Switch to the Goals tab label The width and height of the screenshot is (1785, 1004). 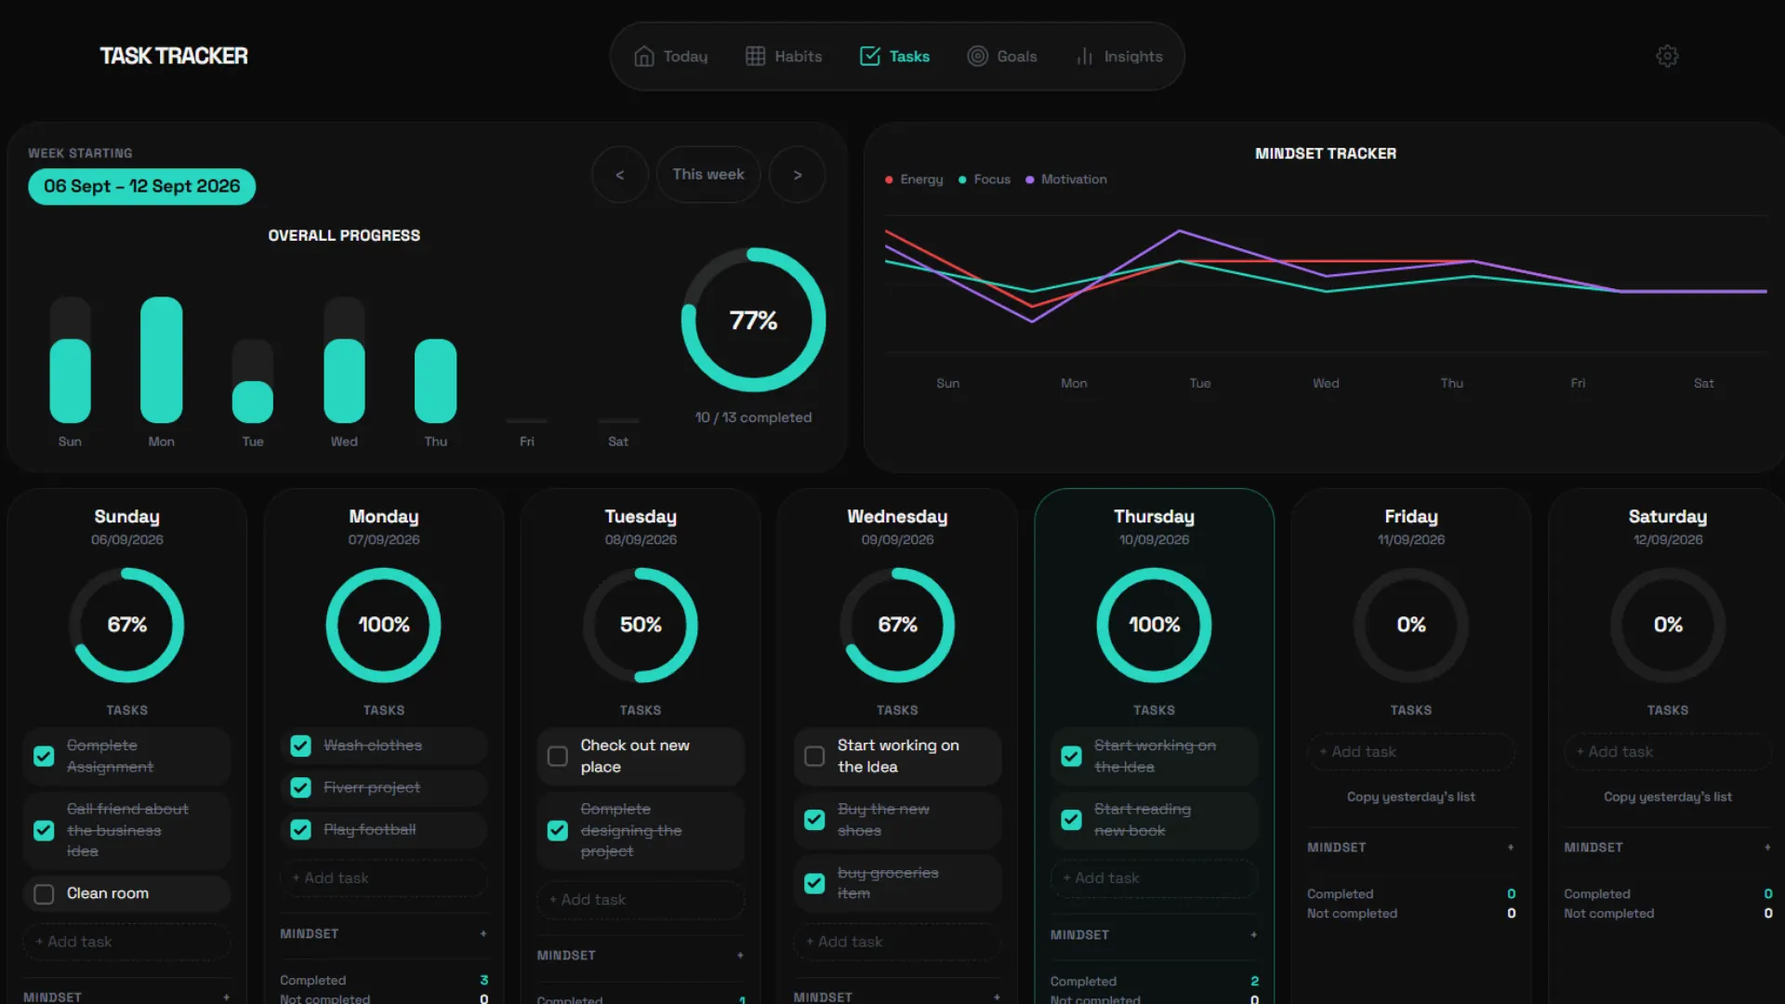[x=1016, y=57]
